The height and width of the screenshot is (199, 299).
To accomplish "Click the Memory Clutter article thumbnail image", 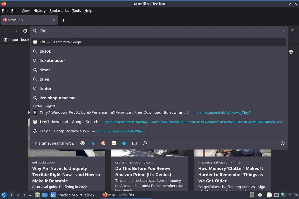I will (233, 153).
